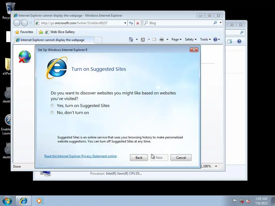
Task: Click the browser Forward arrow button
Action: point(24,23)
